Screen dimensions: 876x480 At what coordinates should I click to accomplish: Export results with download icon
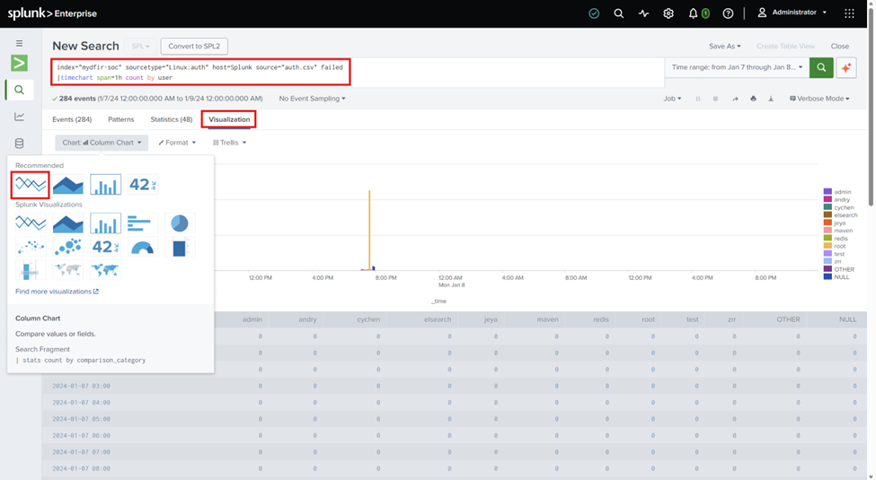coord(771,99)
